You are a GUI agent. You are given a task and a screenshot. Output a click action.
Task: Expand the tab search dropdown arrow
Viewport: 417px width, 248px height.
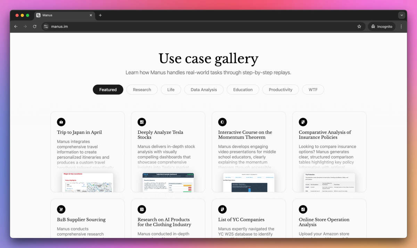pos(402,15)
